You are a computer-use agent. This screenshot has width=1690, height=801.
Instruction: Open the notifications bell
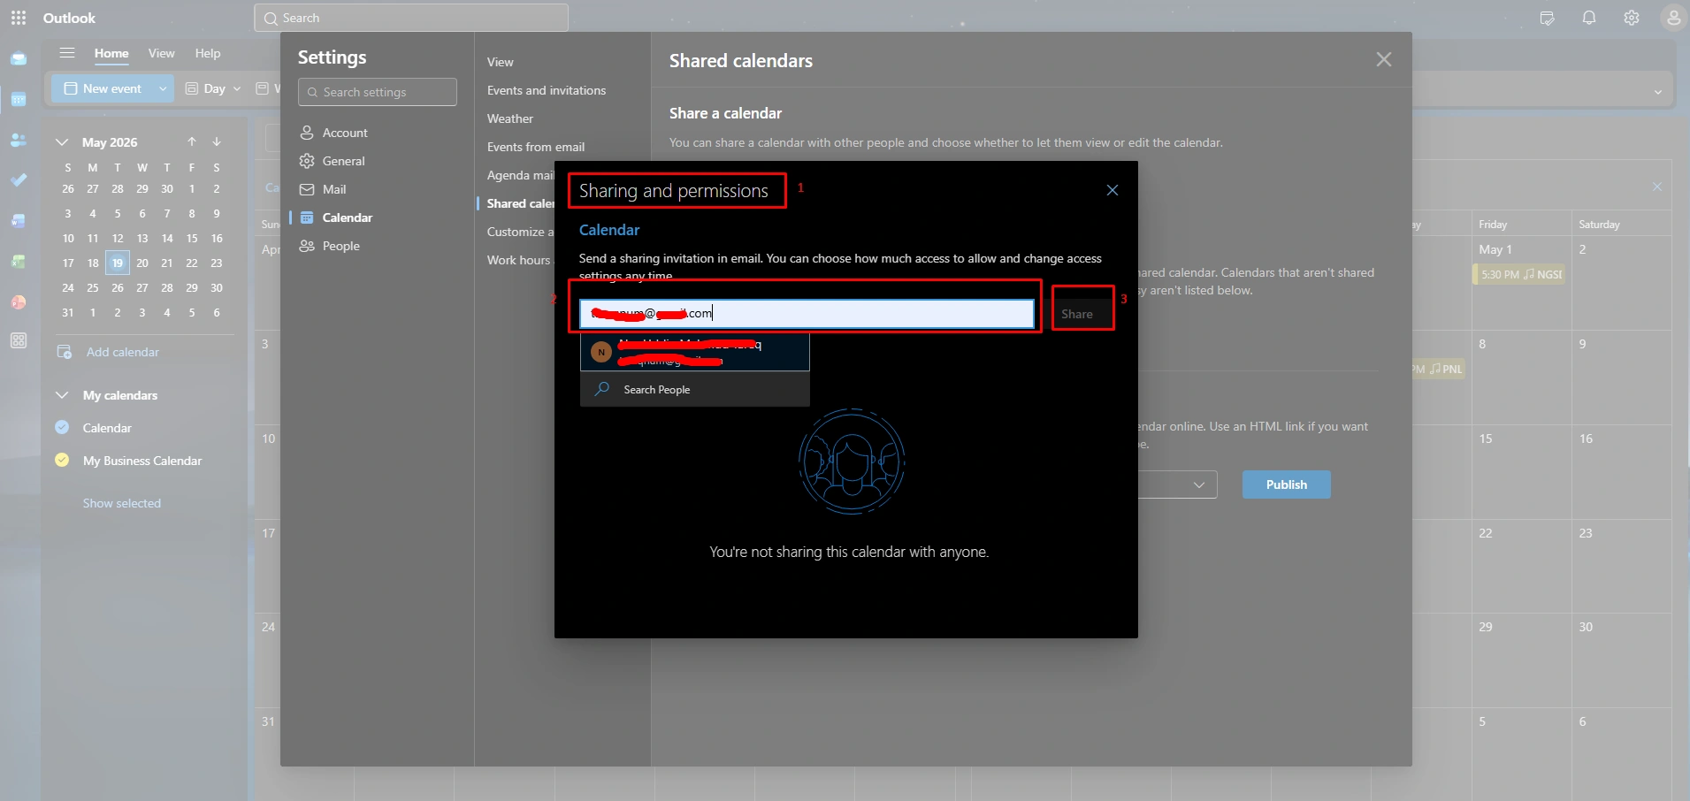click(x=1589, y=18)
